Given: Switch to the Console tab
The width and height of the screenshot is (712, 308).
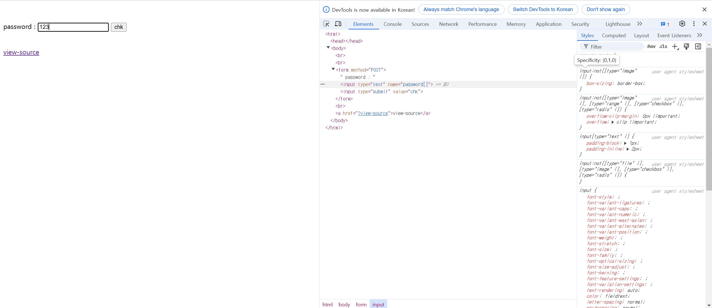Looking at the screenshot, I should click(x=392, y=24).
